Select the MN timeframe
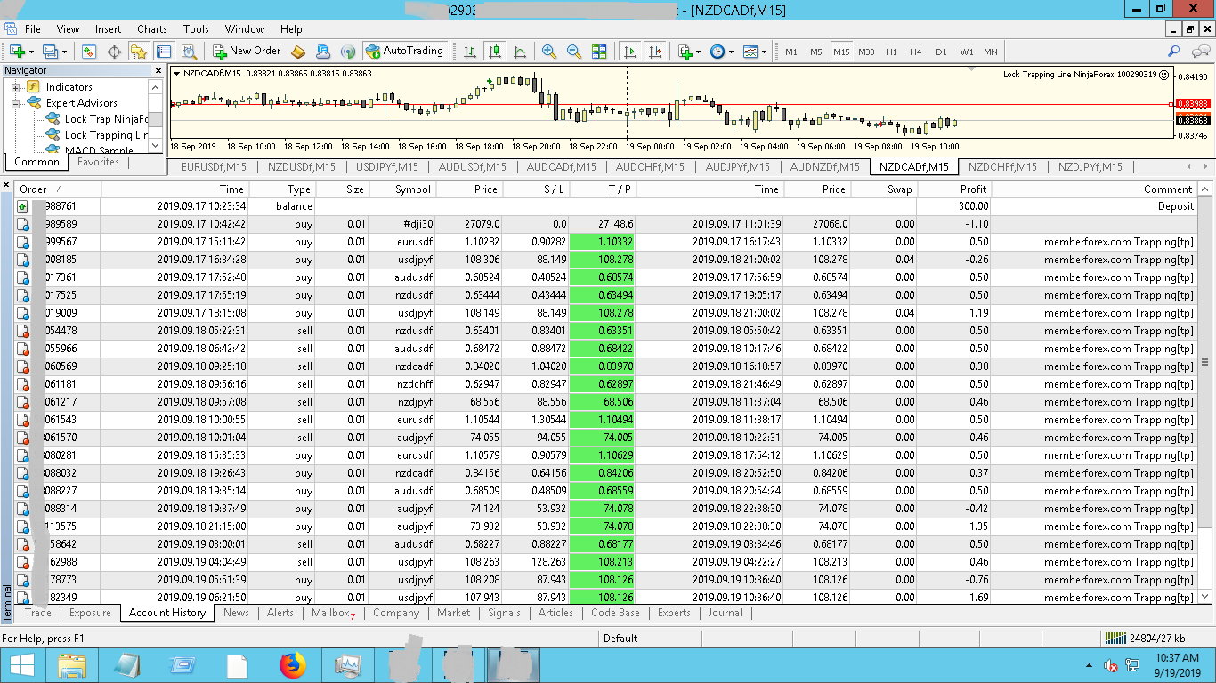The image size is (1216, 683). tap(991, 52)
